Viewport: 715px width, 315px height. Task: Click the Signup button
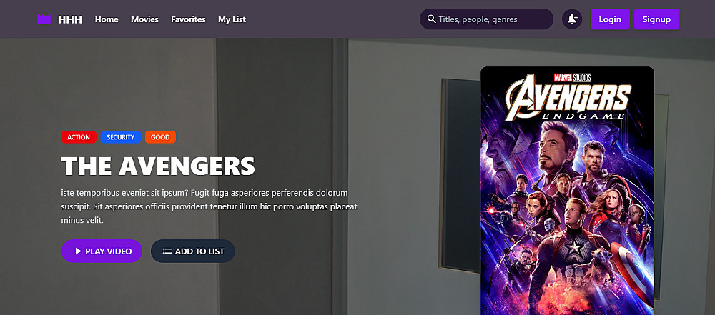(x=656, y=19)
